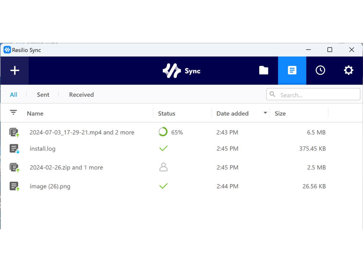Click the 6.5 MB size value
363x272 pixels.
click(316, 132)
